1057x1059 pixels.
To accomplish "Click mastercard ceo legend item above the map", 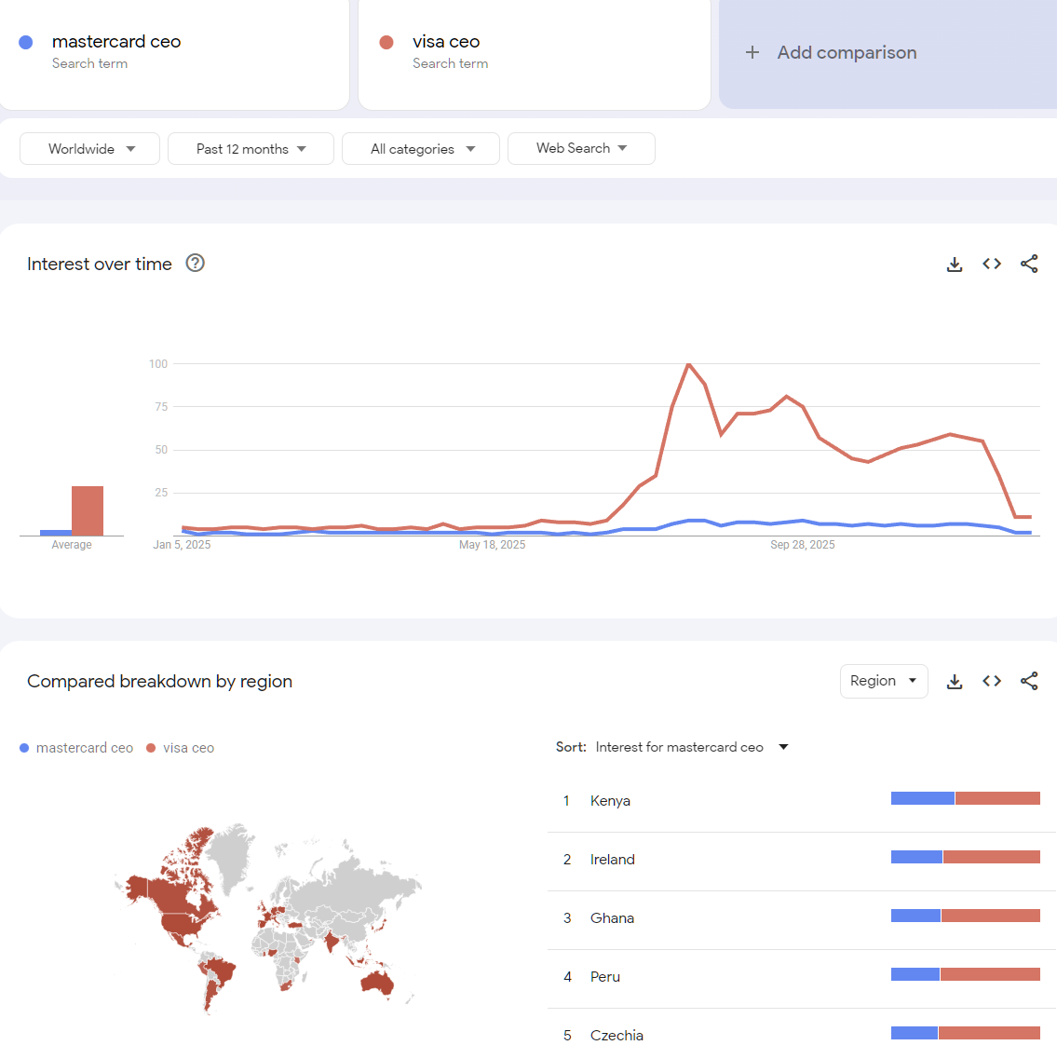I will (76, 748).
